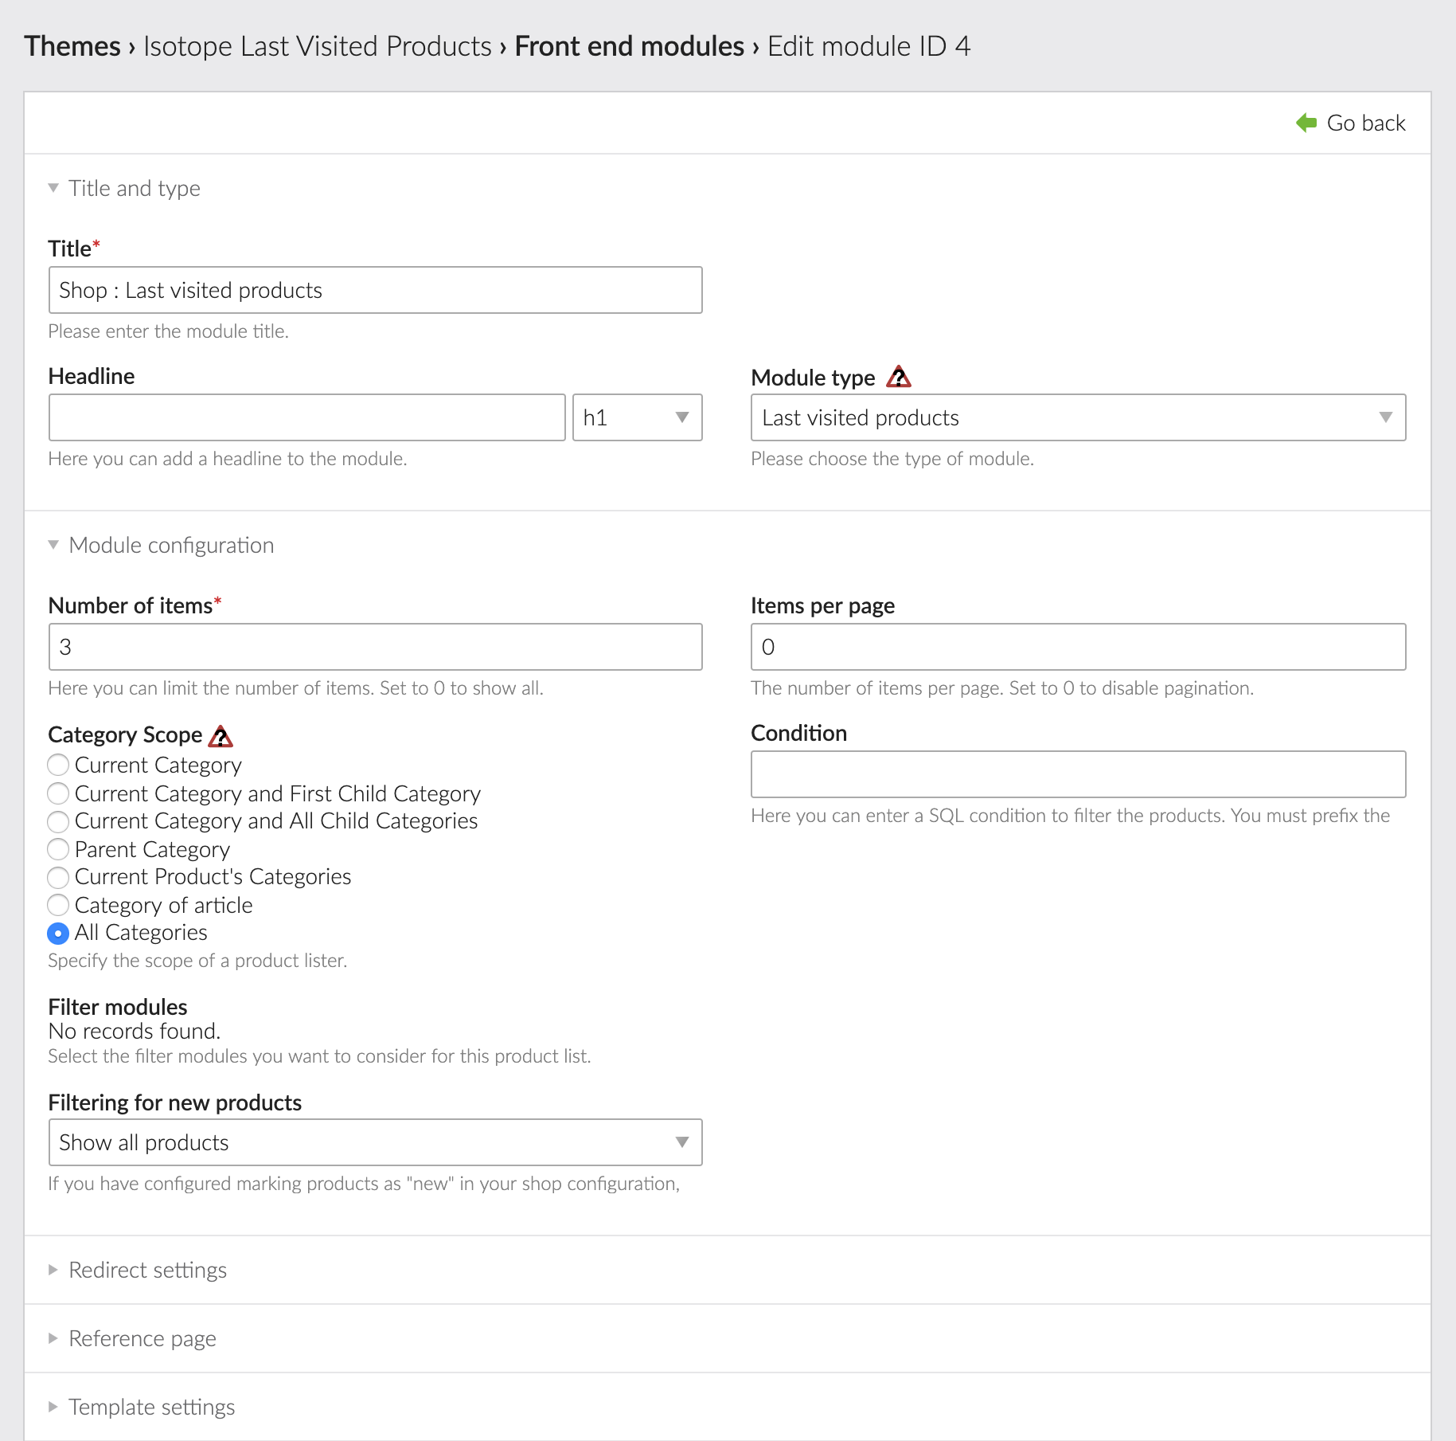Select the All Categories radio button

(58, 933)
